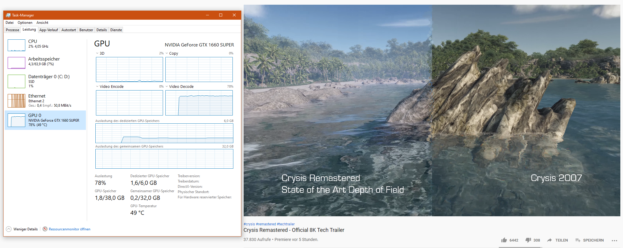
Task: Dislike the video with thumbs-down icon
Action: [x=528, y=240]
